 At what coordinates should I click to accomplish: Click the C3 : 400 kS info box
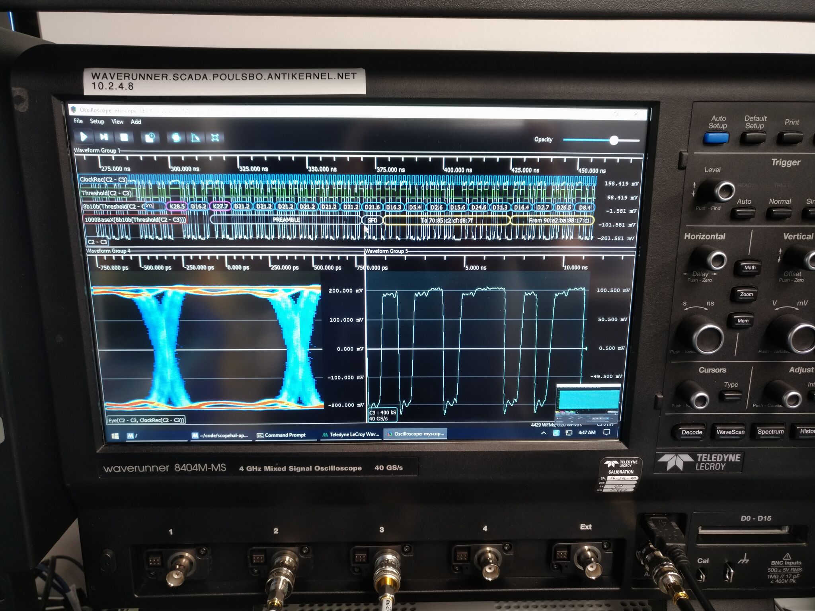(x=382, y=415)
